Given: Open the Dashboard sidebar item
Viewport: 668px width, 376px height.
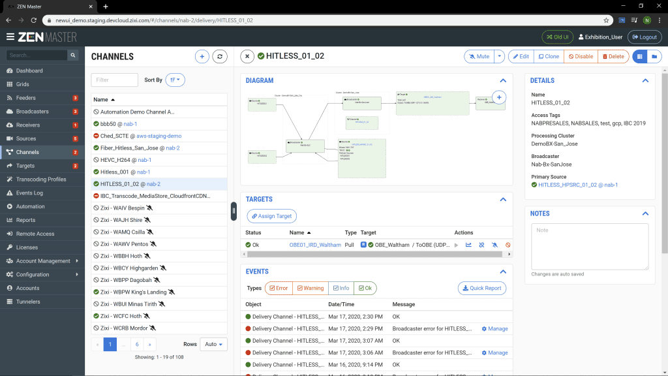Looking at the screenshot, I should coord(42,70).
